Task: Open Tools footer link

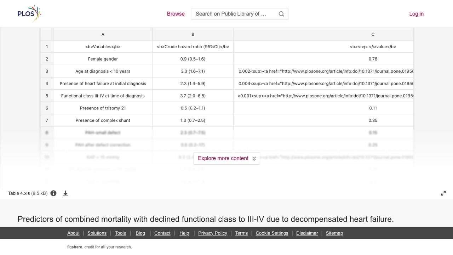Action: tap(120, 233)
